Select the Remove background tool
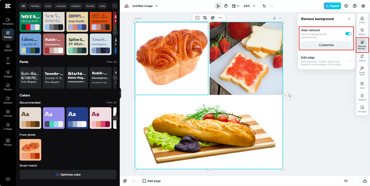 click(x=362, y=45)
